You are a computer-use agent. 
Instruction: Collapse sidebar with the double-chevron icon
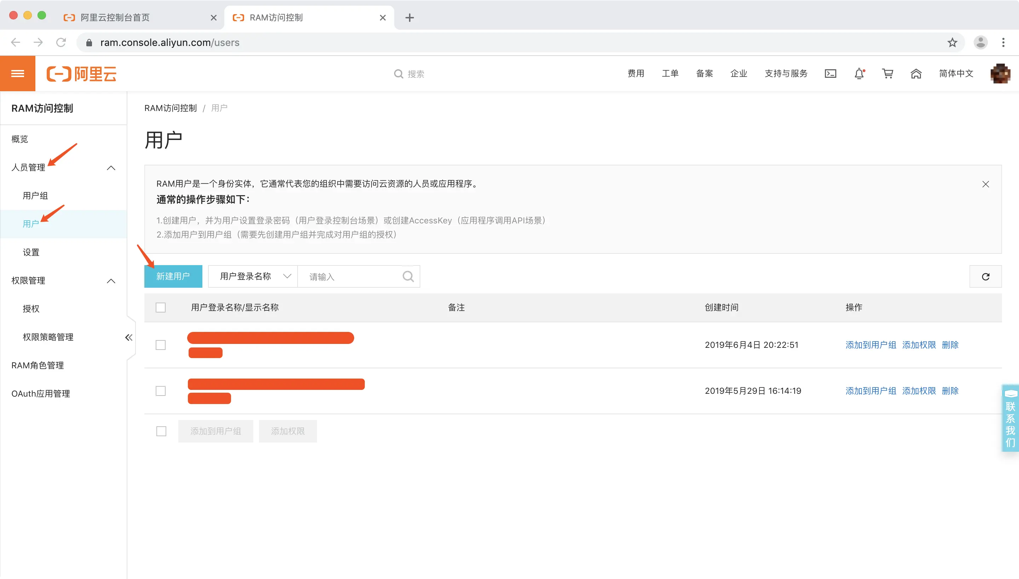pos(128,338)
